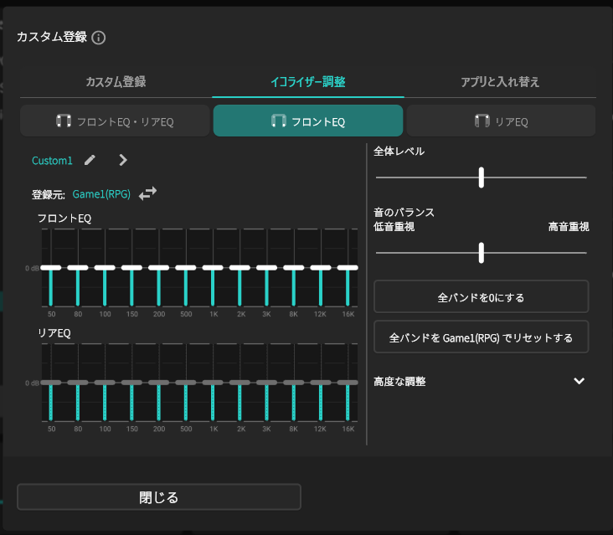Click the front EQ 3K band handle
This screenshot has height=535, width=613.
(266, 268)
